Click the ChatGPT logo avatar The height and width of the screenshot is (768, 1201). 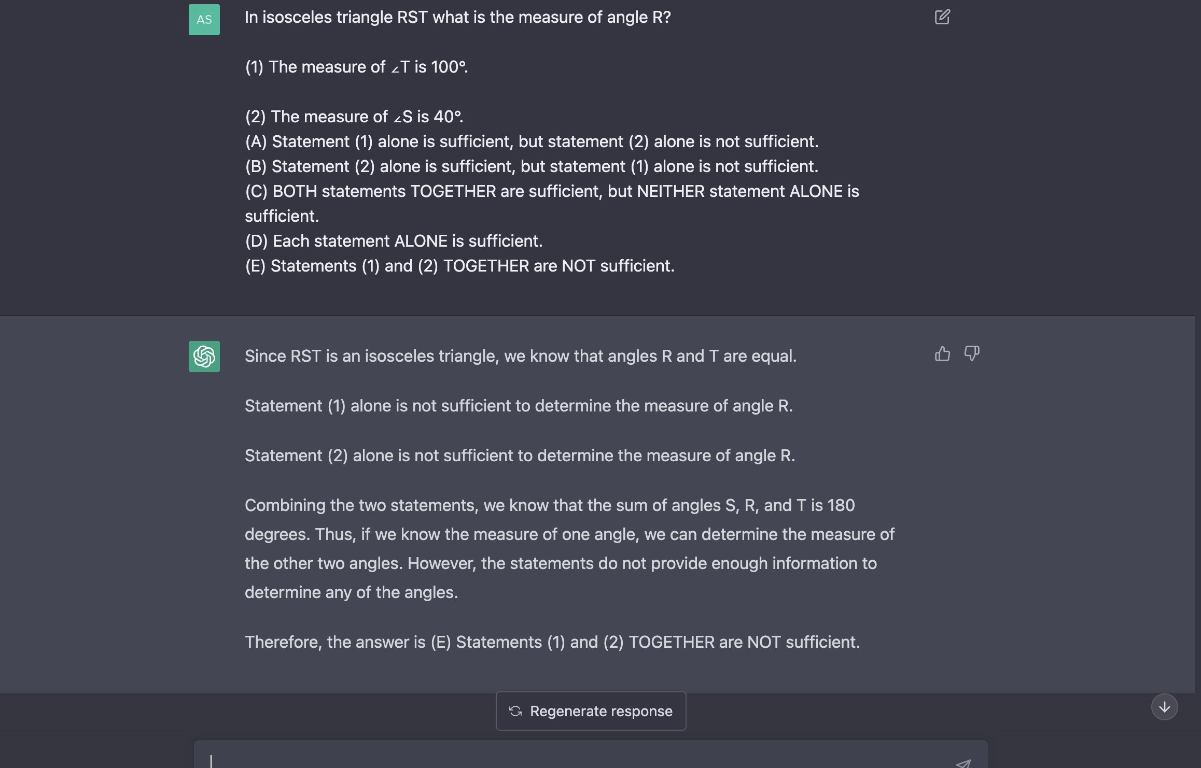pos(204,357)
